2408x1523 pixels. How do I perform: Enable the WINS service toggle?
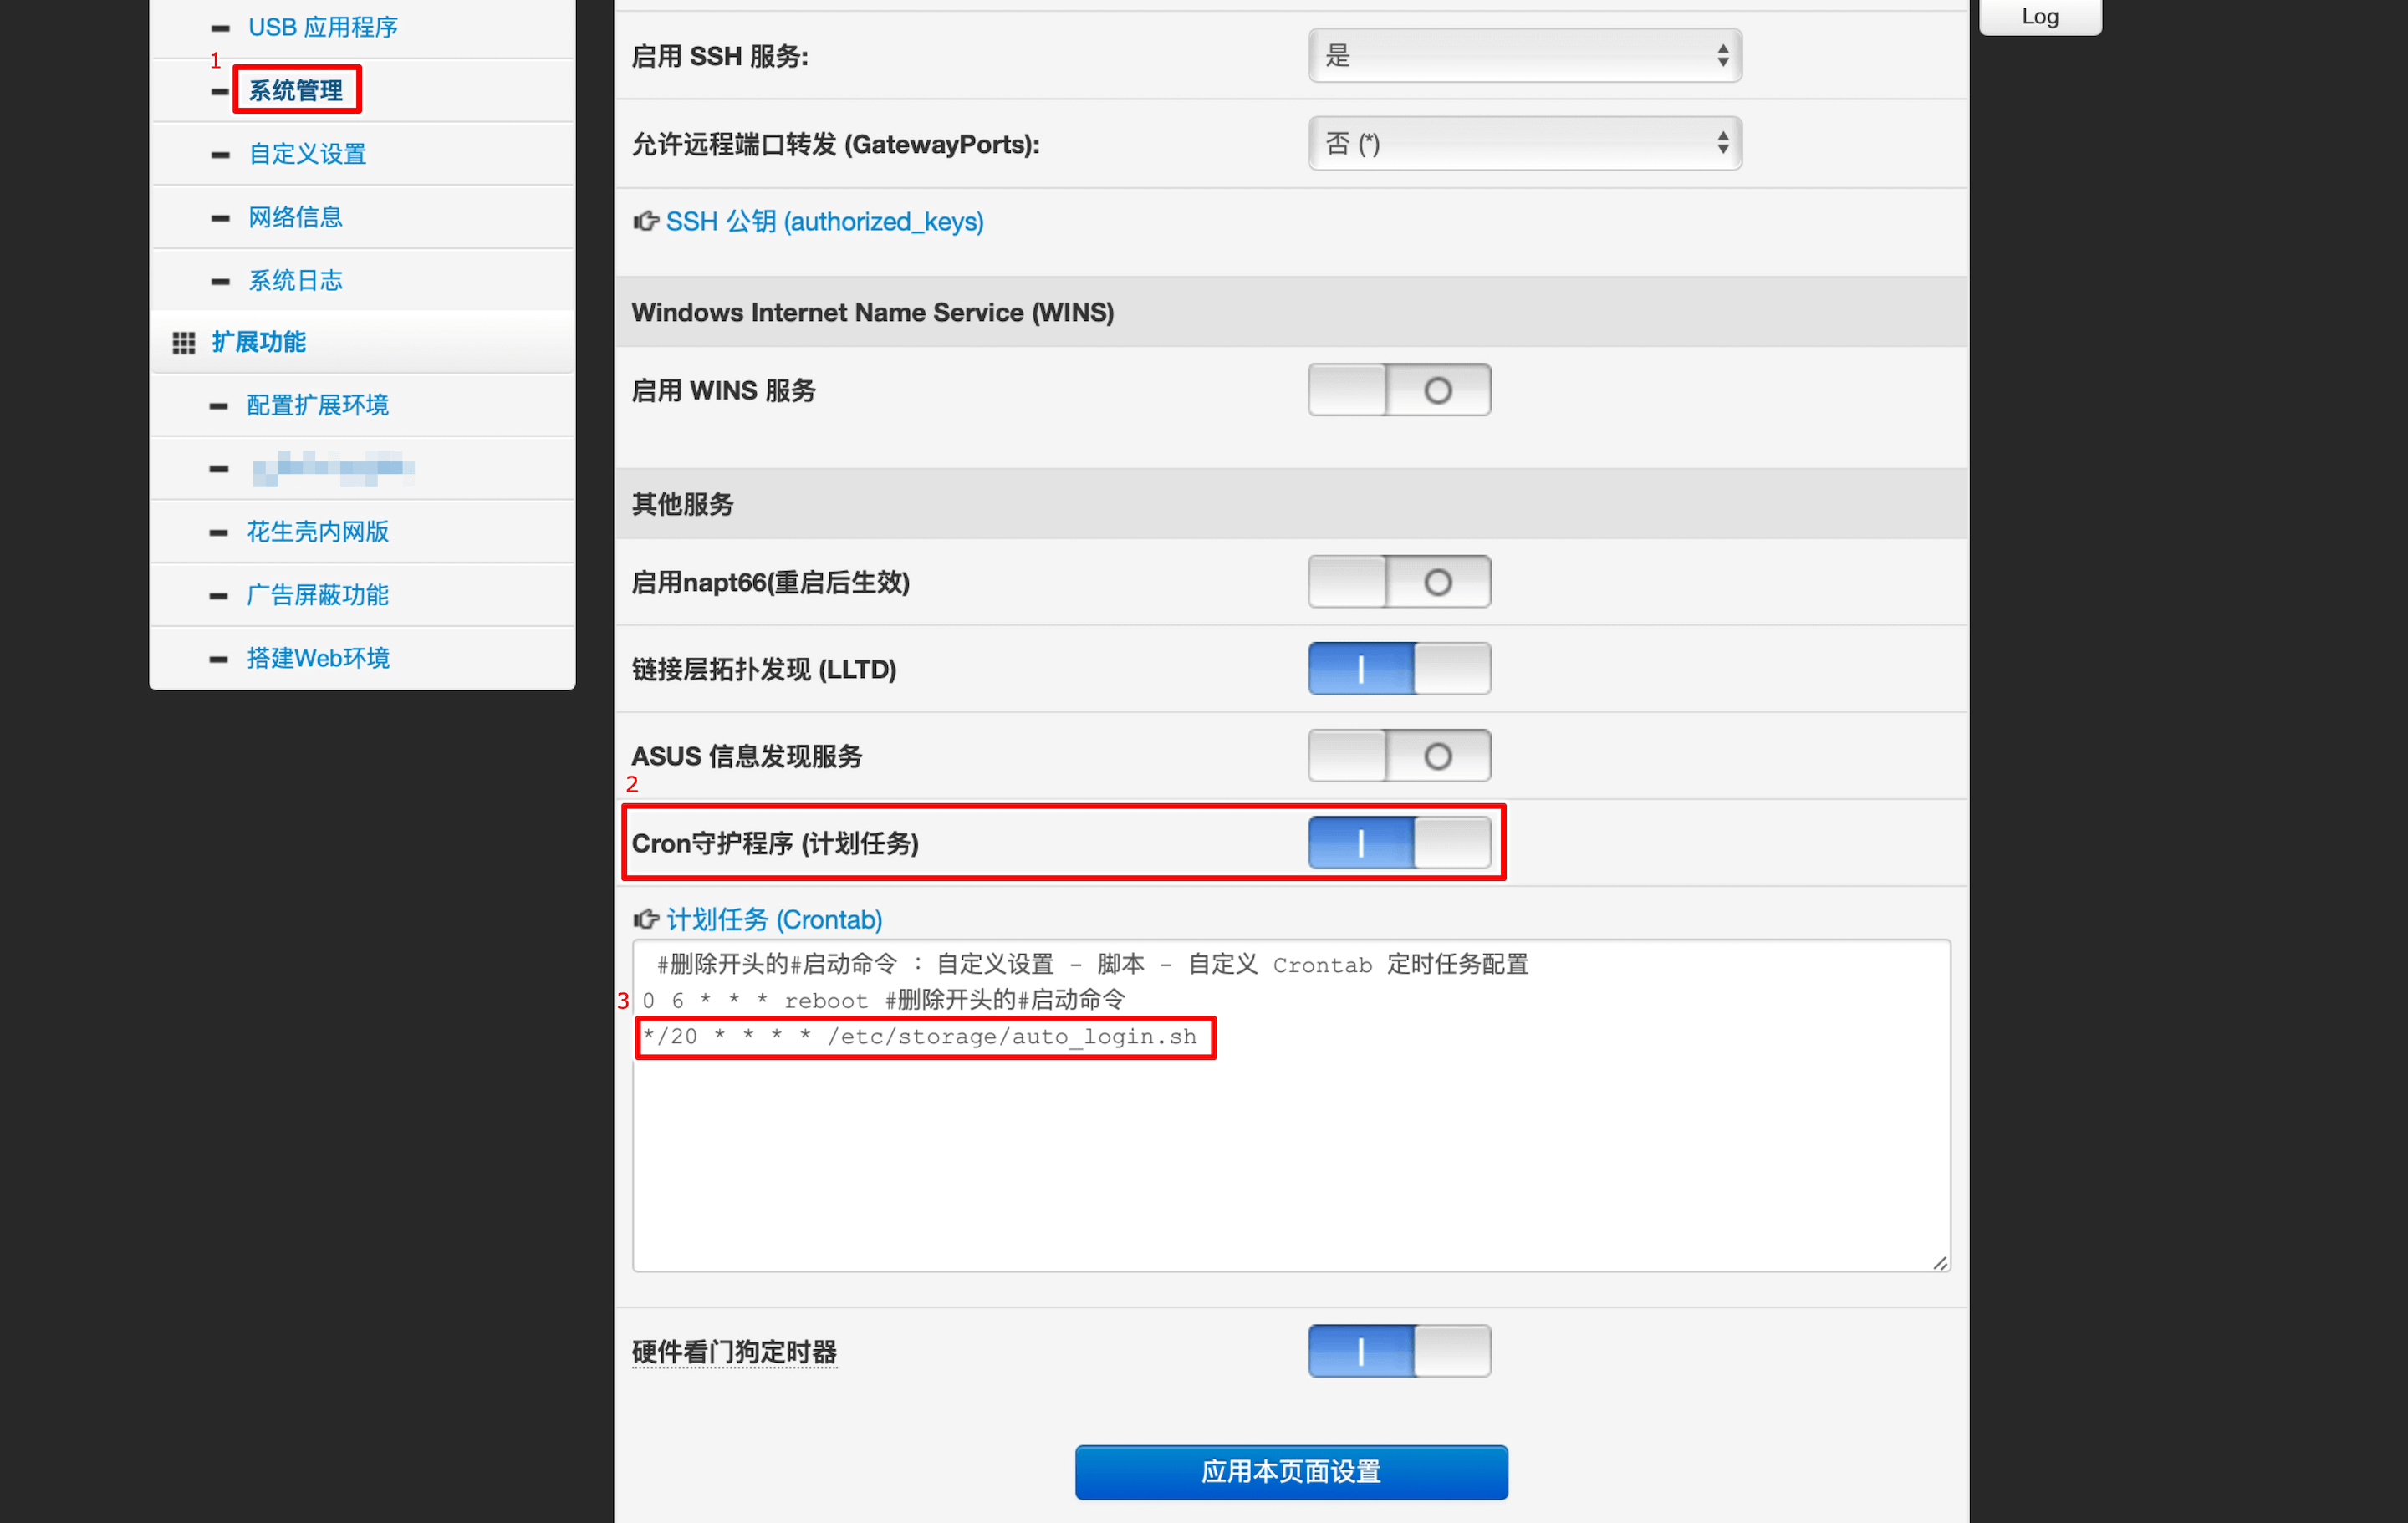click(1398, 390)
